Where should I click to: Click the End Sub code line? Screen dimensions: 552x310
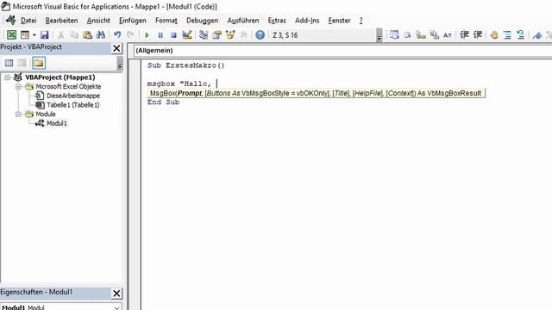tap(163, 102)
